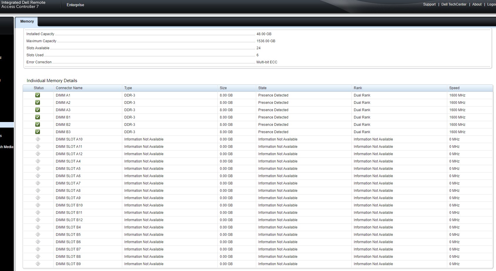Click 0.00 GB size in DIMM SLOT A4 row

coord(226,161)
